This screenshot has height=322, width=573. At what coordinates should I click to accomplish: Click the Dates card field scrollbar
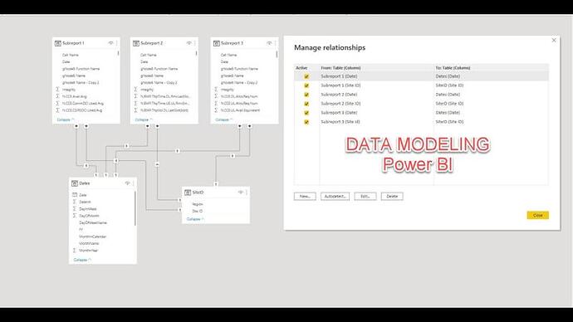tap(135, 208)
